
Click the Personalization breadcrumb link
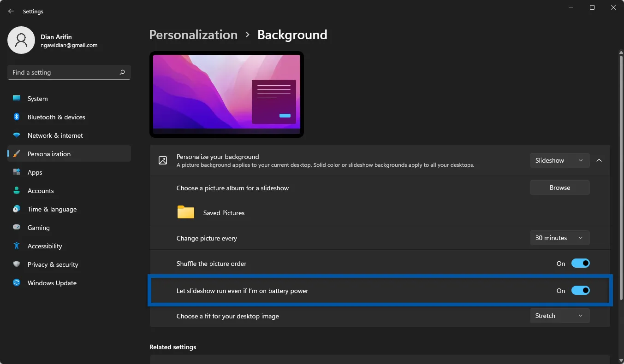(193, 35)
